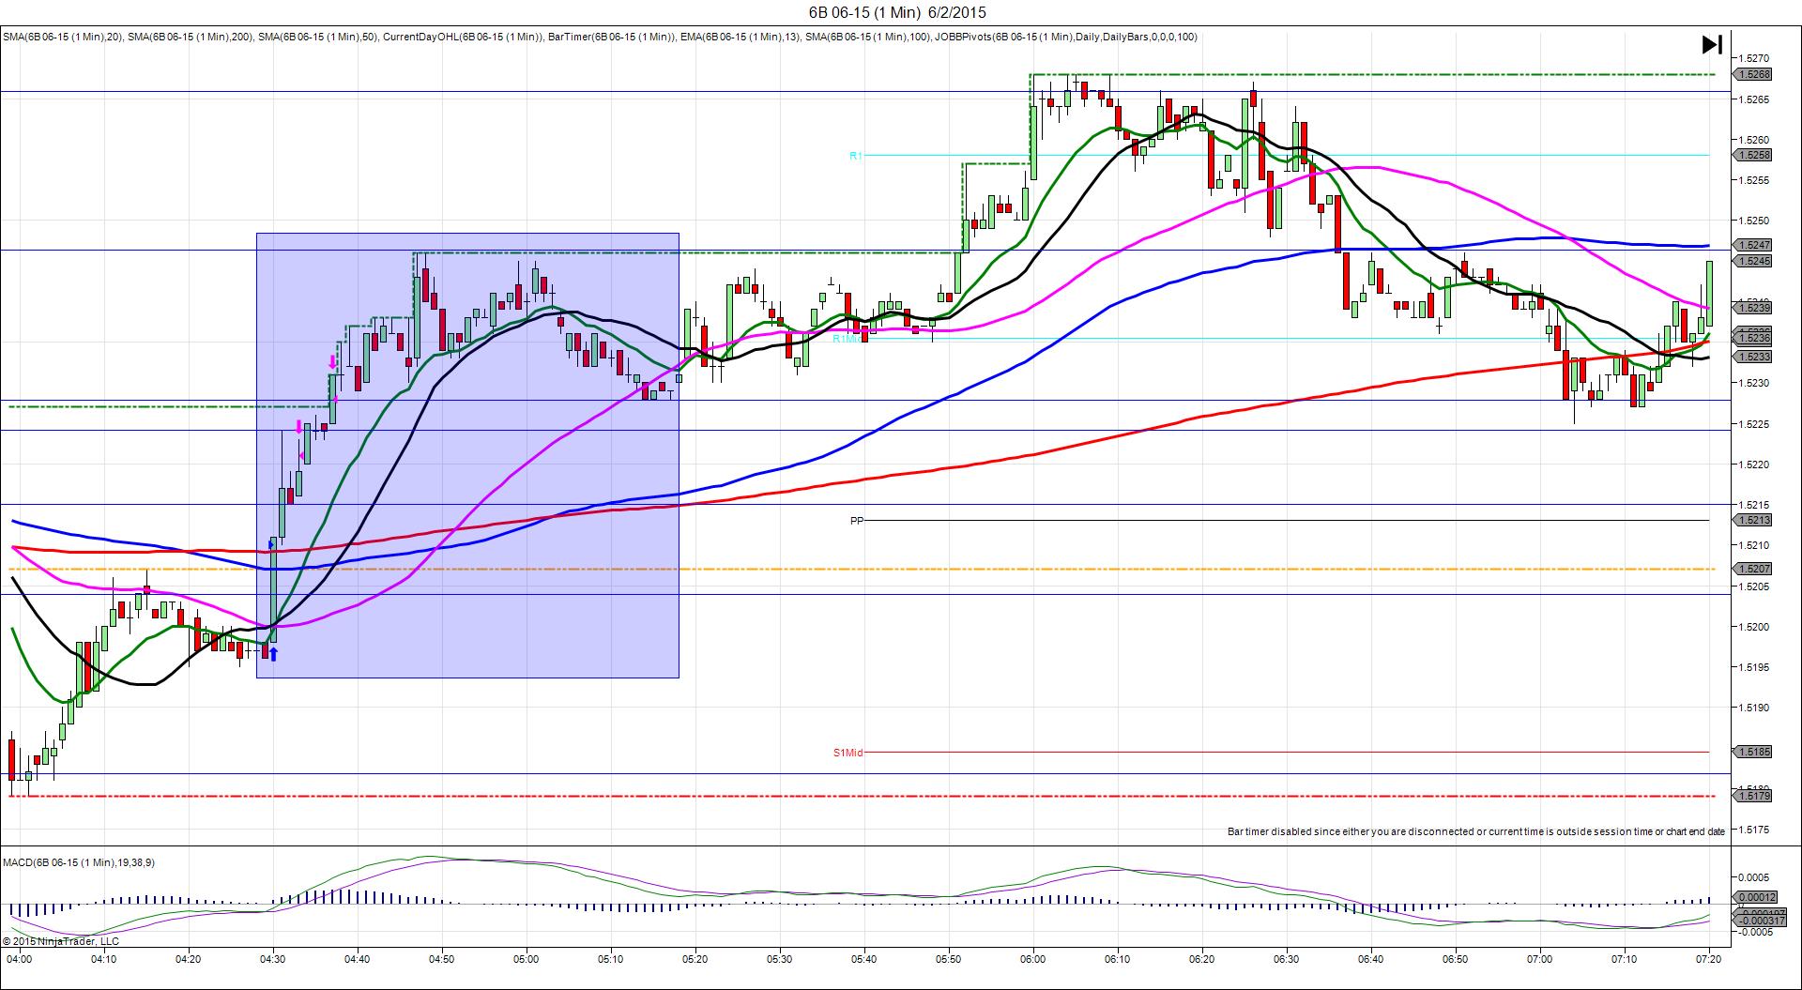Click the upper magenta down arrow marker

pyautogui.click(x=331, y=362)
